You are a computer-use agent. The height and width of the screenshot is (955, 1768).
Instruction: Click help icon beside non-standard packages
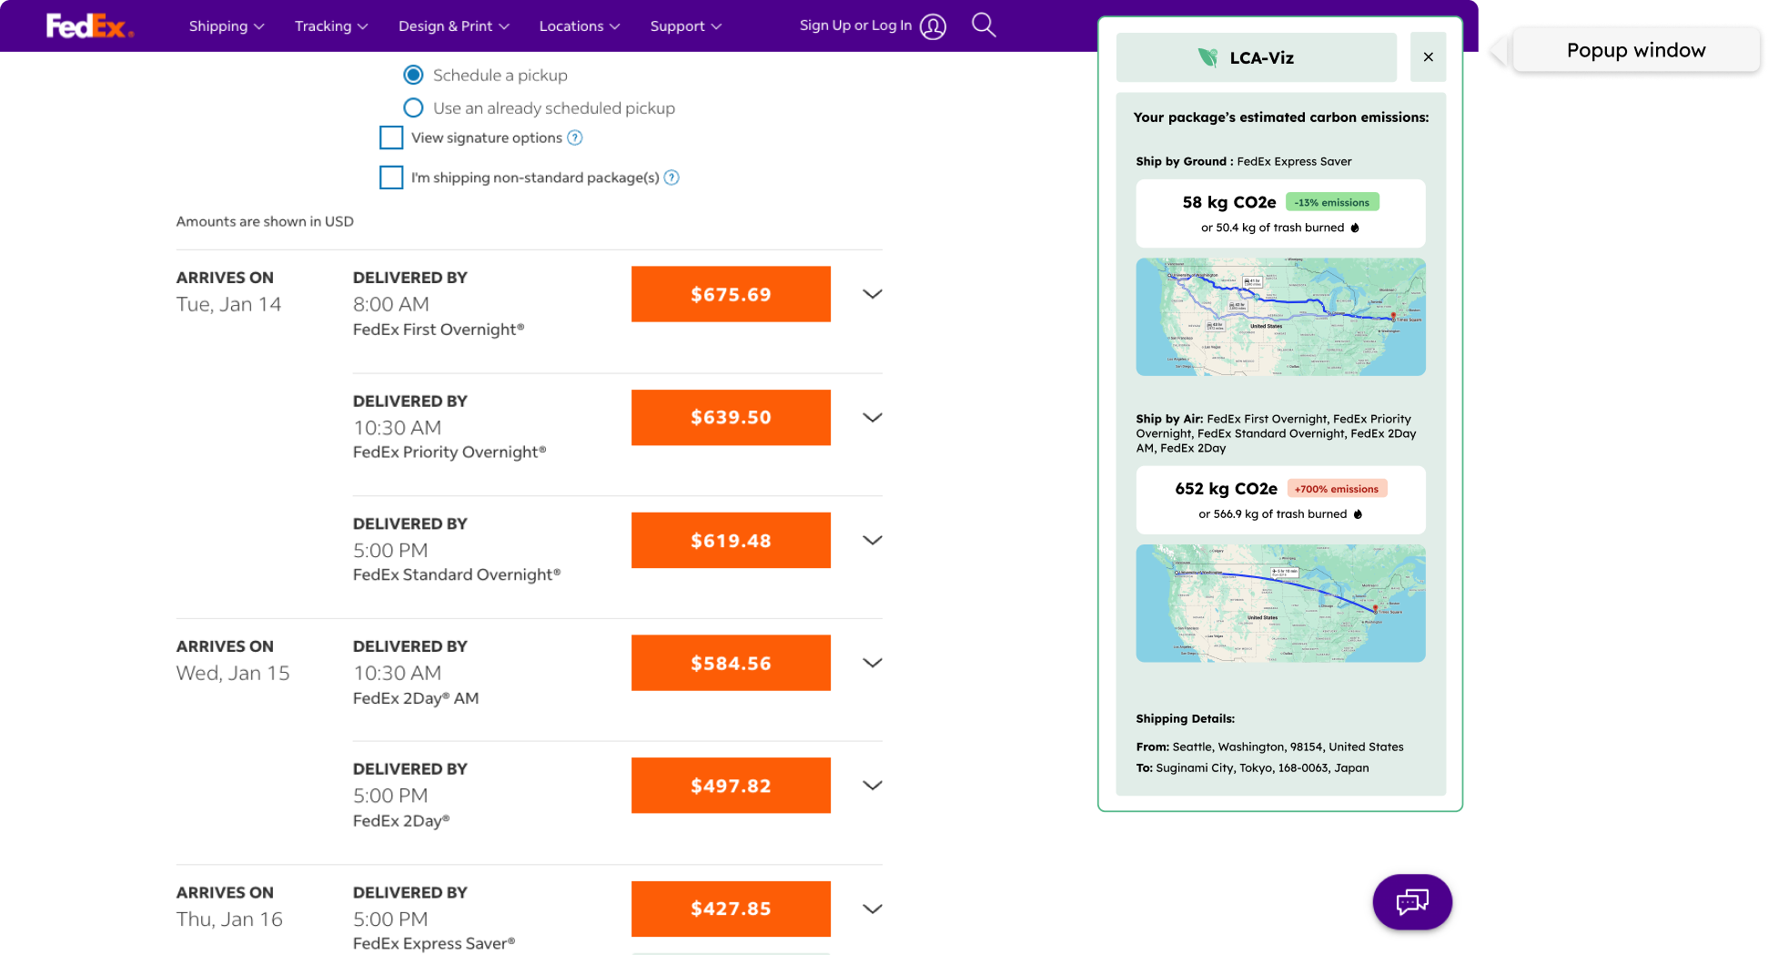672,178
